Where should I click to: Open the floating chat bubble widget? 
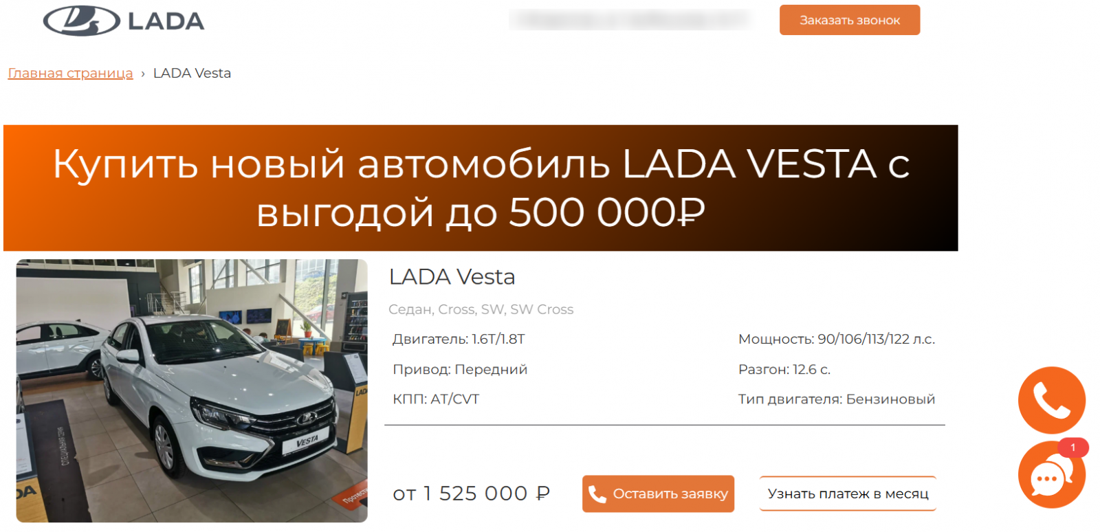pyautogui.click(x=1051, y=475)
